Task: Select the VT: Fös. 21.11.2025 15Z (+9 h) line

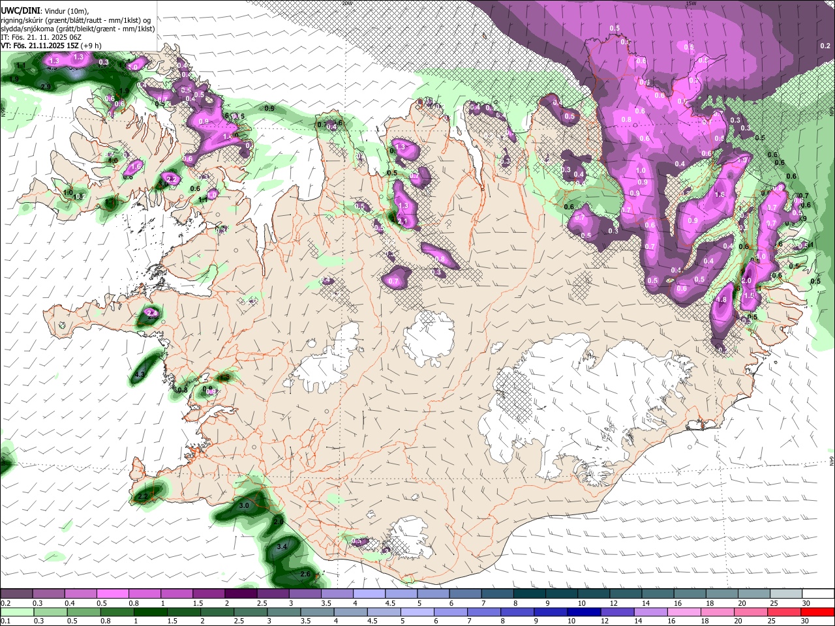Action: pyautogui.click(x=50, y=46)
